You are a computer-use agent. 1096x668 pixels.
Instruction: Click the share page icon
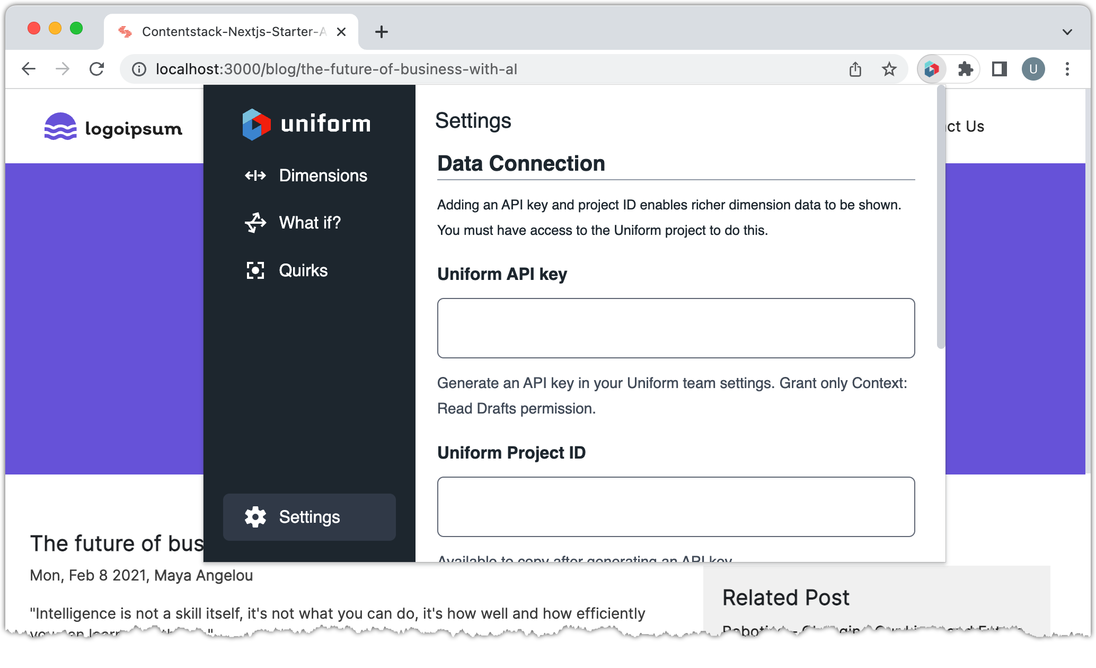[855, 69]
